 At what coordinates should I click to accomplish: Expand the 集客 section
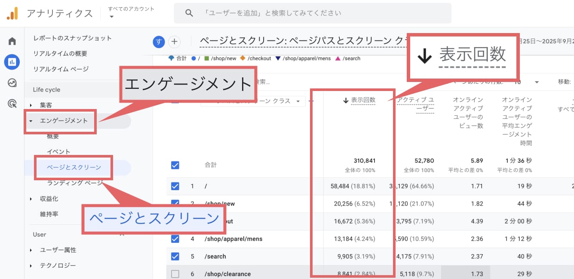pyautogui.click(x=46, y=105)
